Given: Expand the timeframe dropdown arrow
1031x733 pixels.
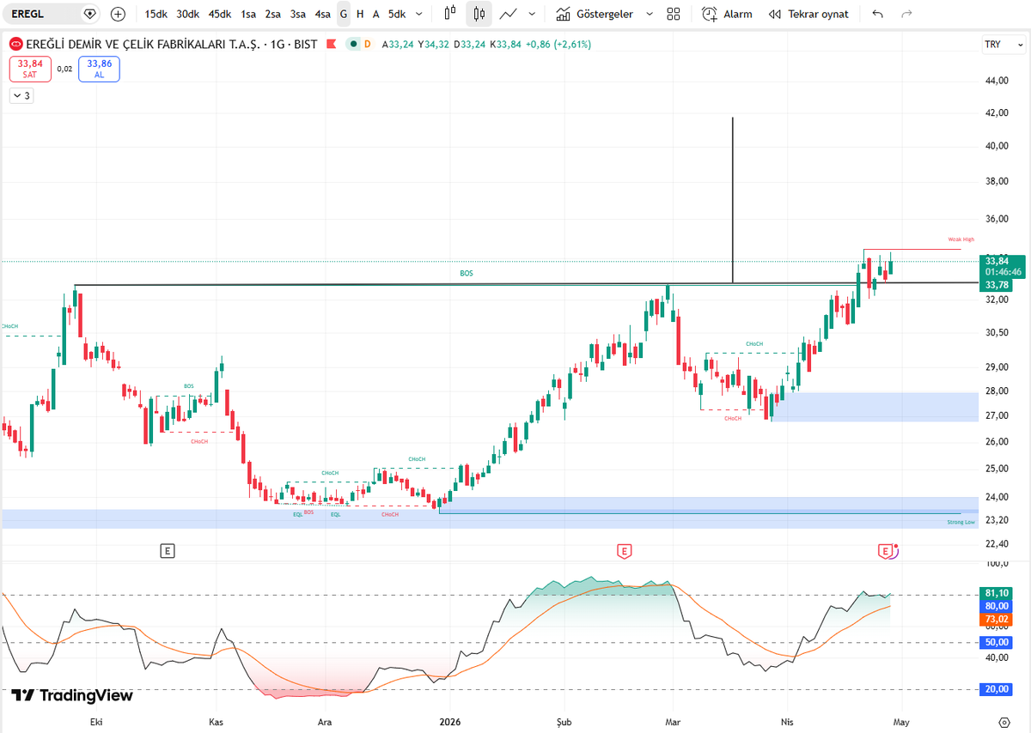Looking at the screenshot, I should (x=418, y=14).
